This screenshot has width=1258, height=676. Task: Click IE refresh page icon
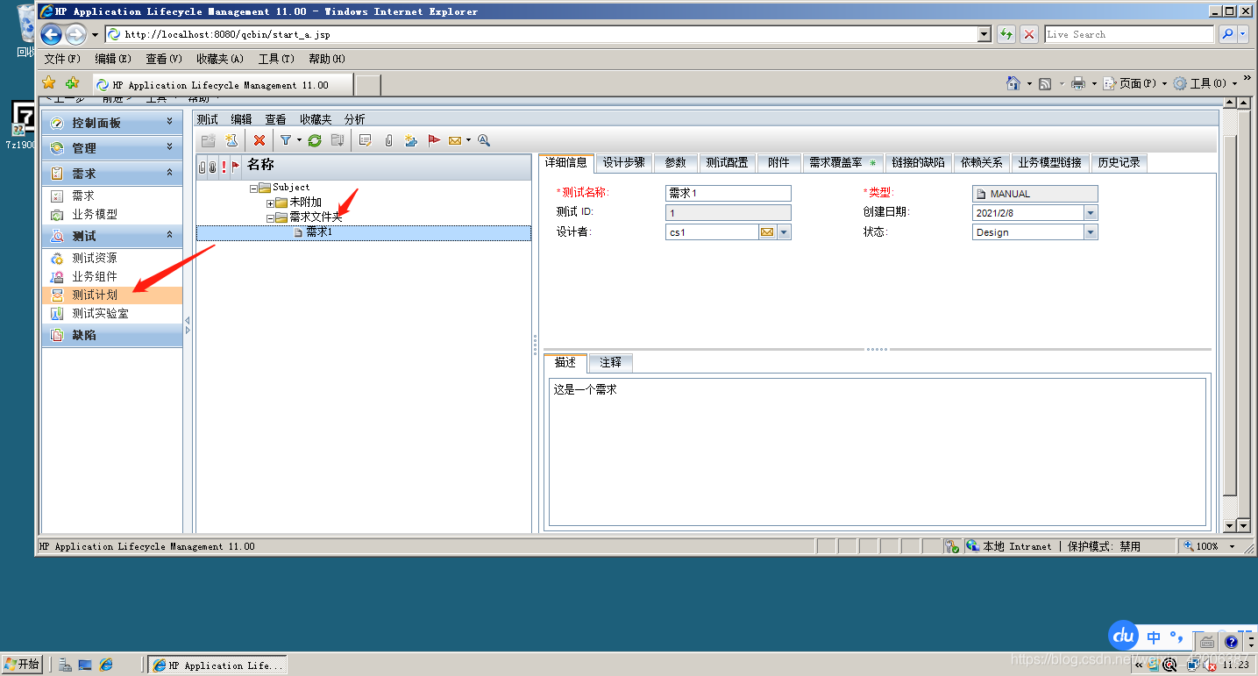1006,34
